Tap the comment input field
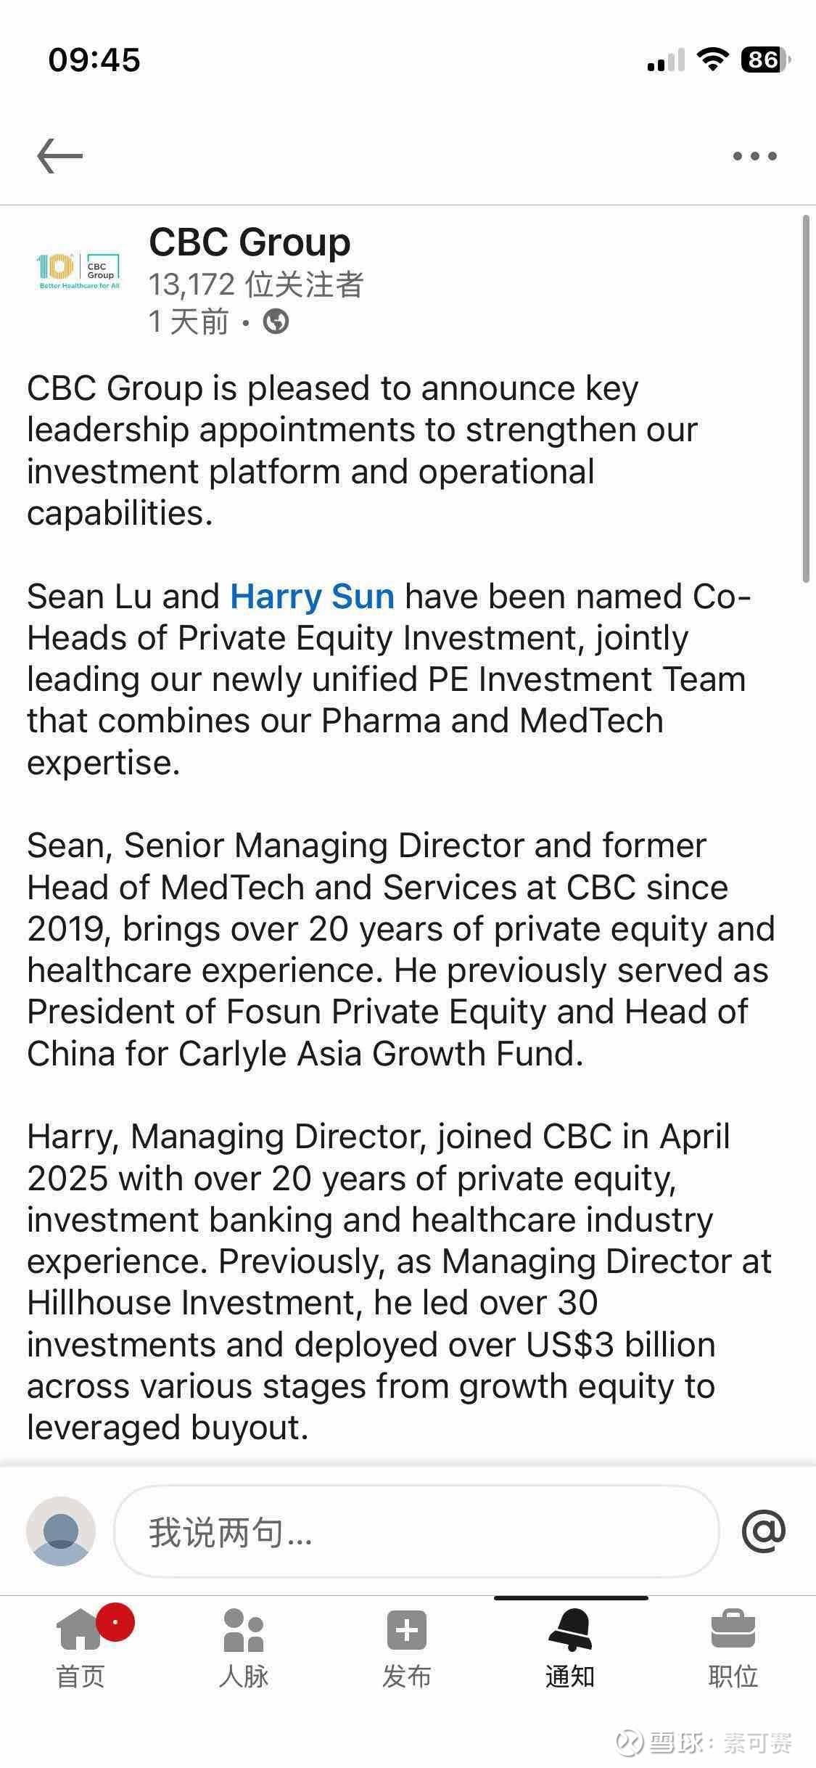The height and width of the screenshot is (1768, 816). pyautogui.click(x=416, y=1531)
